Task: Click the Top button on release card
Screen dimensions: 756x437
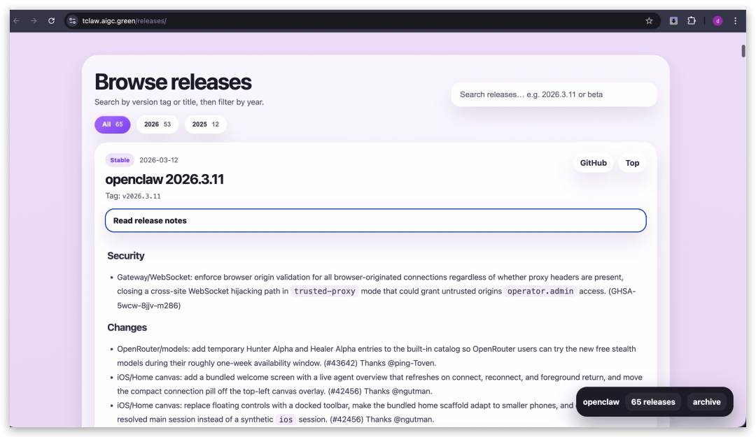Action: [x=632, y=163]
